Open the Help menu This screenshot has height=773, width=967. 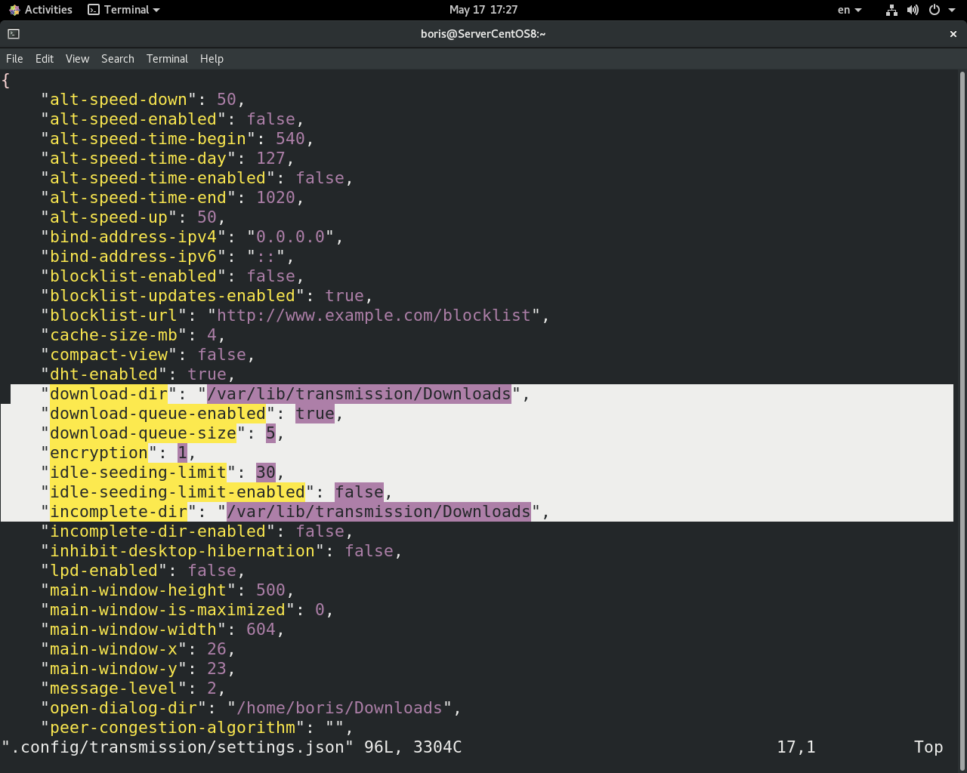click(x=212, y=58)
